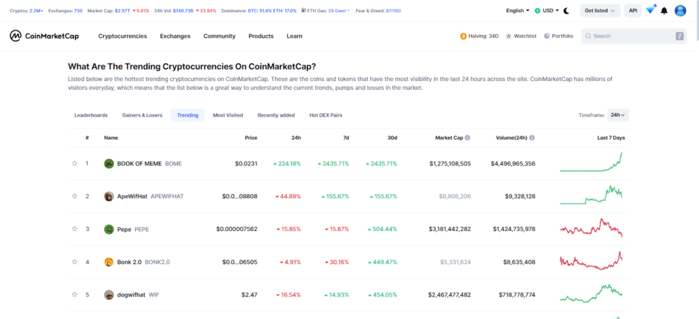Open the ApeWifHat coin name
699x319 pixels.
coord(132,196)
